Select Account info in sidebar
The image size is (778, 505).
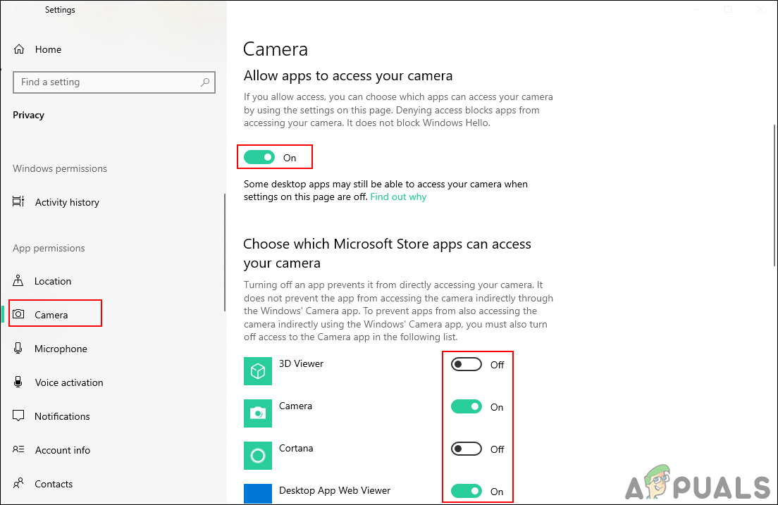(x=62, y=450)
